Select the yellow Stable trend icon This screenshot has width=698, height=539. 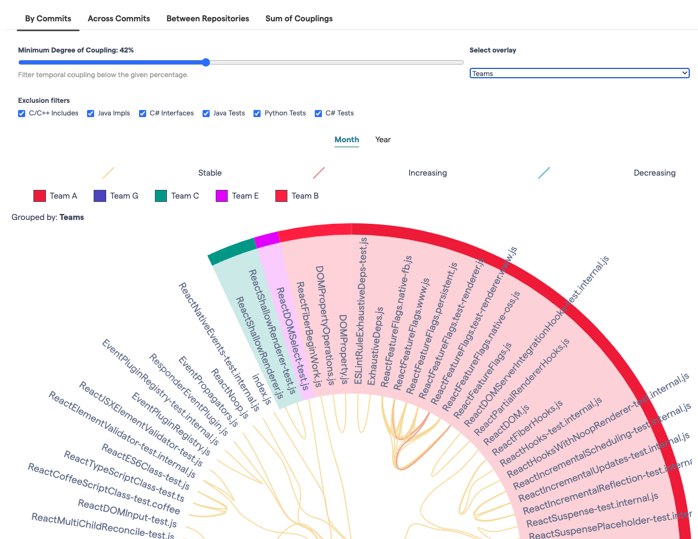[x=108, y=172]
